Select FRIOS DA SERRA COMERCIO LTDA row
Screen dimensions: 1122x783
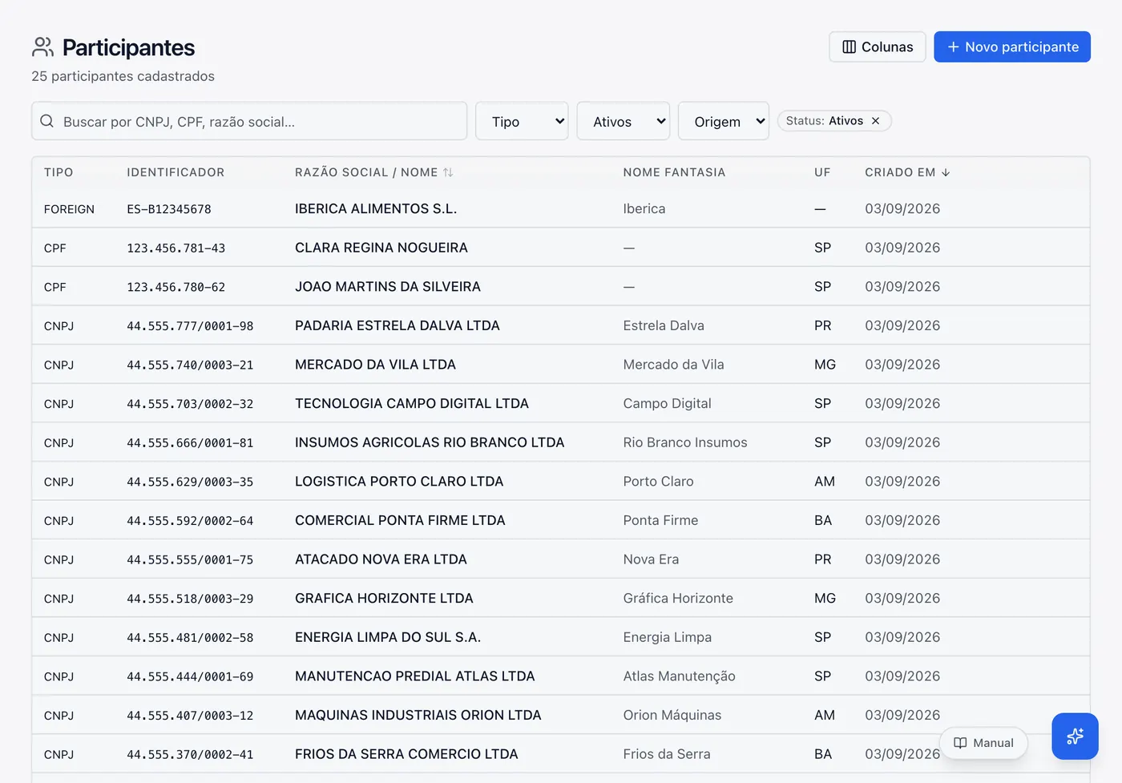click(561, 754)
